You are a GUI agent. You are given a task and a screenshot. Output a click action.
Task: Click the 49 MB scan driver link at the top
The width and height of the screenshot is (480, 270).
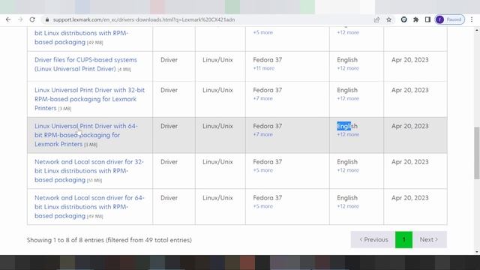[x=82, y=37]
